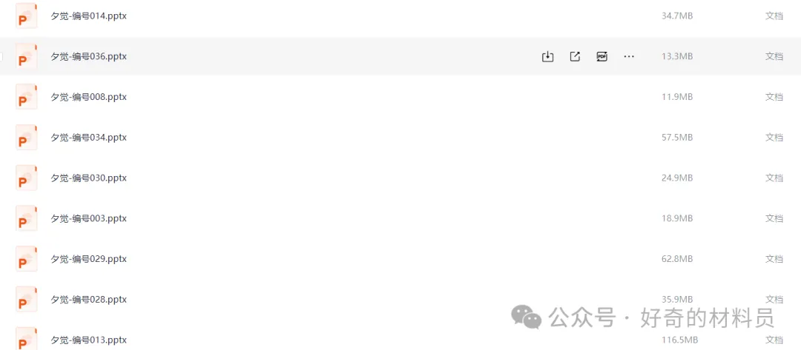This screenshot has height=350, width=801.
Task: Open the file named 夕觉-编号003.pptx
Action: coord(88,218)
